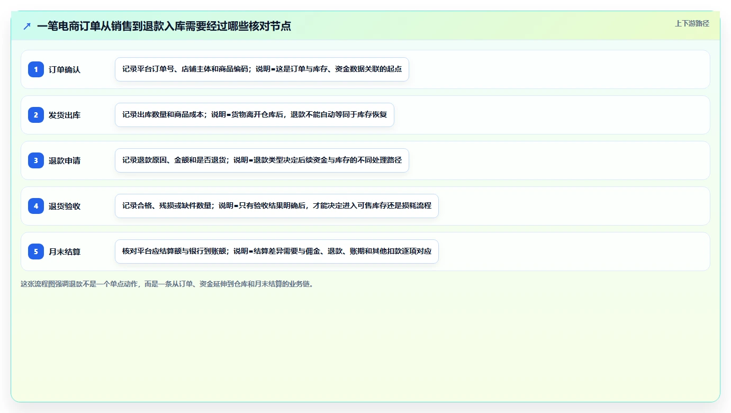This screenshot has width=731, height=413.
Task: Open the description box 核对平台应结算额与银行到账额
Action: 277,252
